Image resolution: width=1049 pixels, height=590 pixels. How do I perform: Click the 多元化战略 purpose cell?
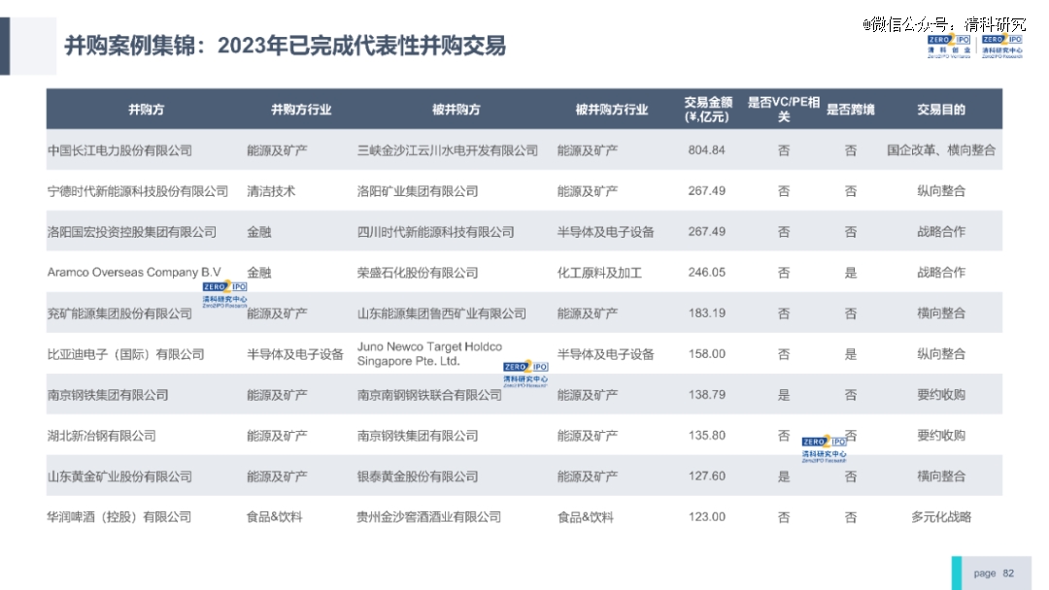tap(941, 517)
